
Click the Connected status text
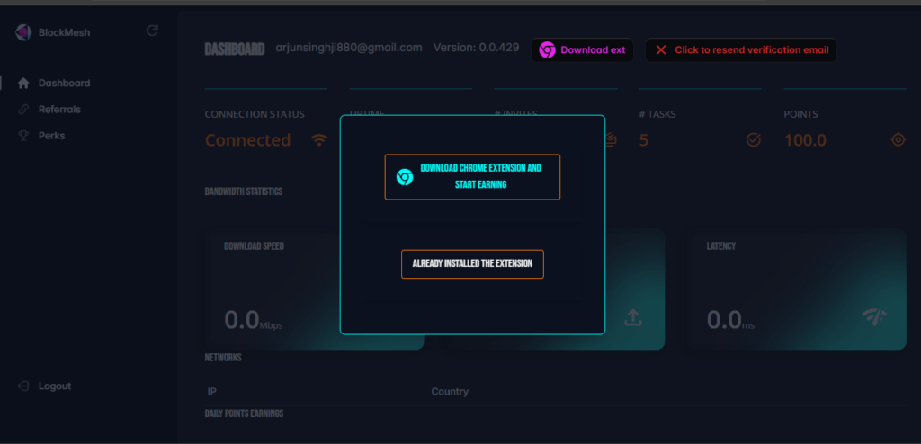pyautogui.click(x=248, y=140)
